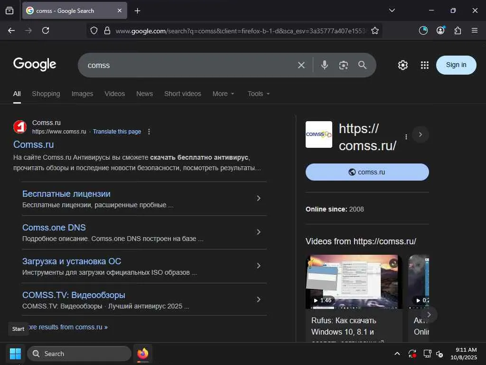This screenshot has width=486, height=365.
Task: Click the taskbar Search box
Action: 79,354
